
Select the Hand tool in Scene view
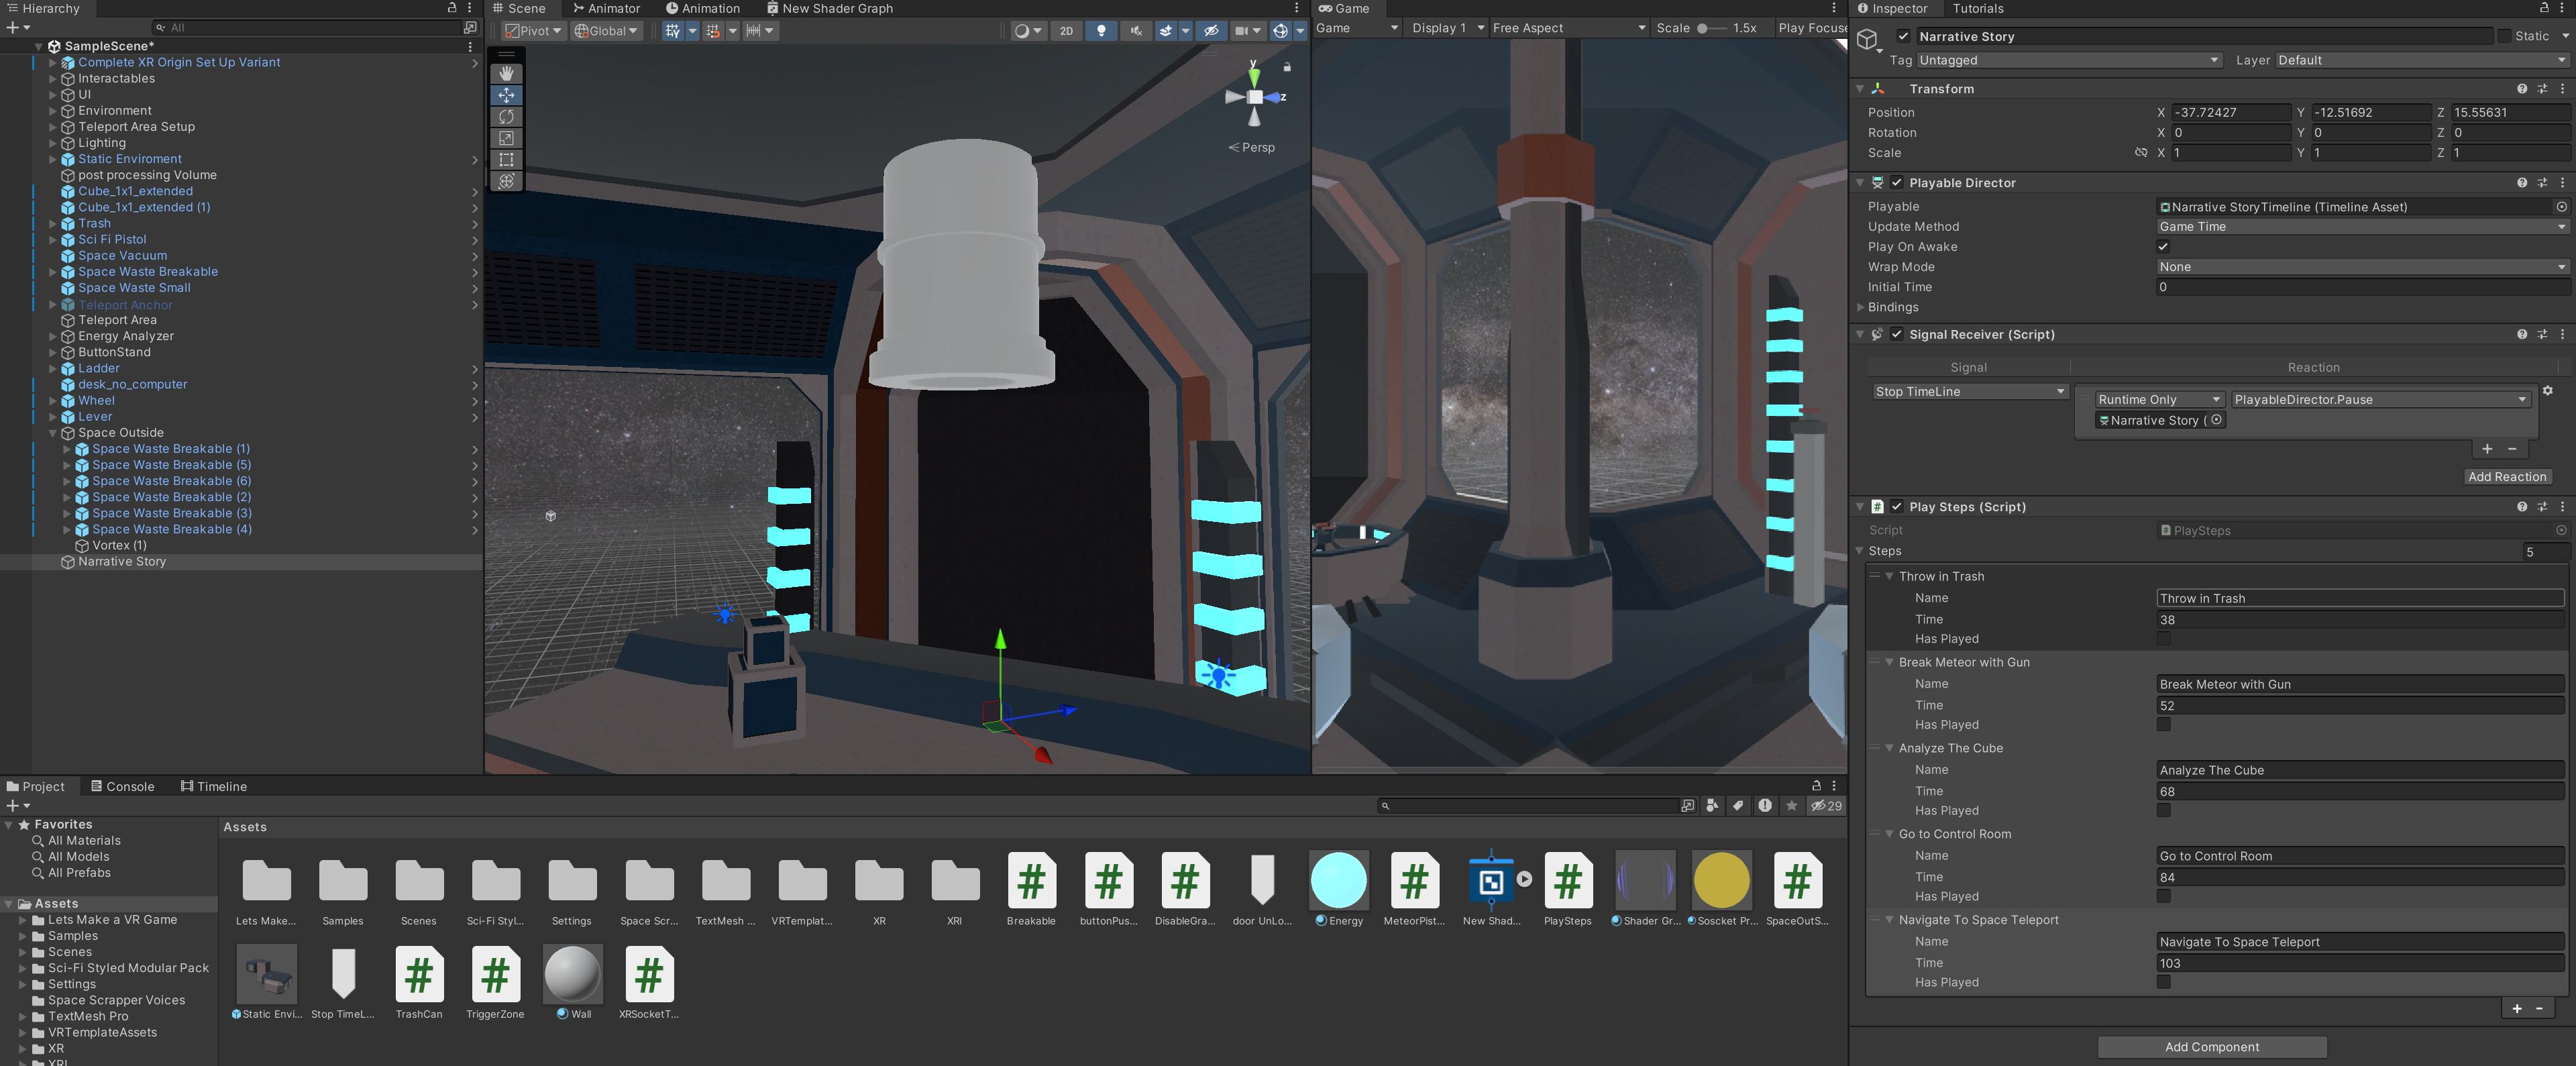(506, 74)
